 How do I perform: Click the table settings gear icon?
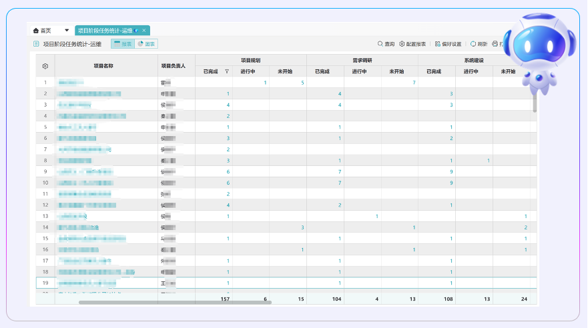(45, 66)
